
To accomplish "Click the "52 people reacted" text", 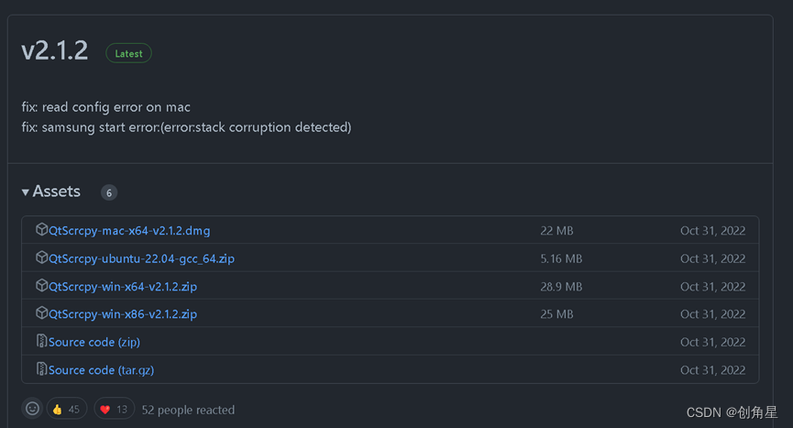I will (x=188, y=410).
